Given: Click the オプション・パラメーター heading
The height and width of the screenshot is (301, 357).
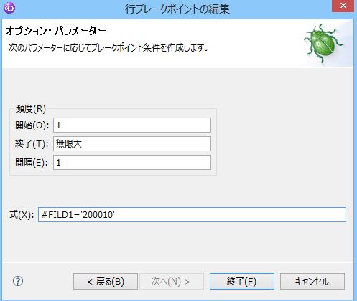Looking at the screenshot, I should click(x=56, y=31).
